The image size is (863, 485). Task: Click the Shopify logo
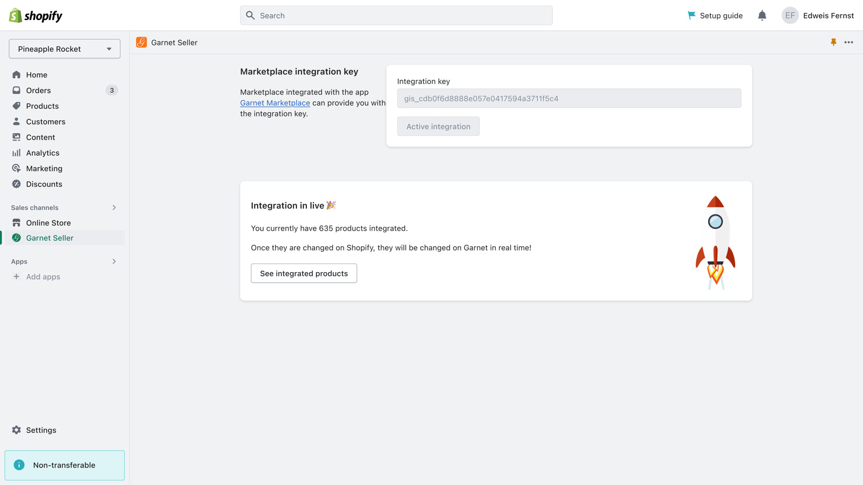(x=35, y=15)
